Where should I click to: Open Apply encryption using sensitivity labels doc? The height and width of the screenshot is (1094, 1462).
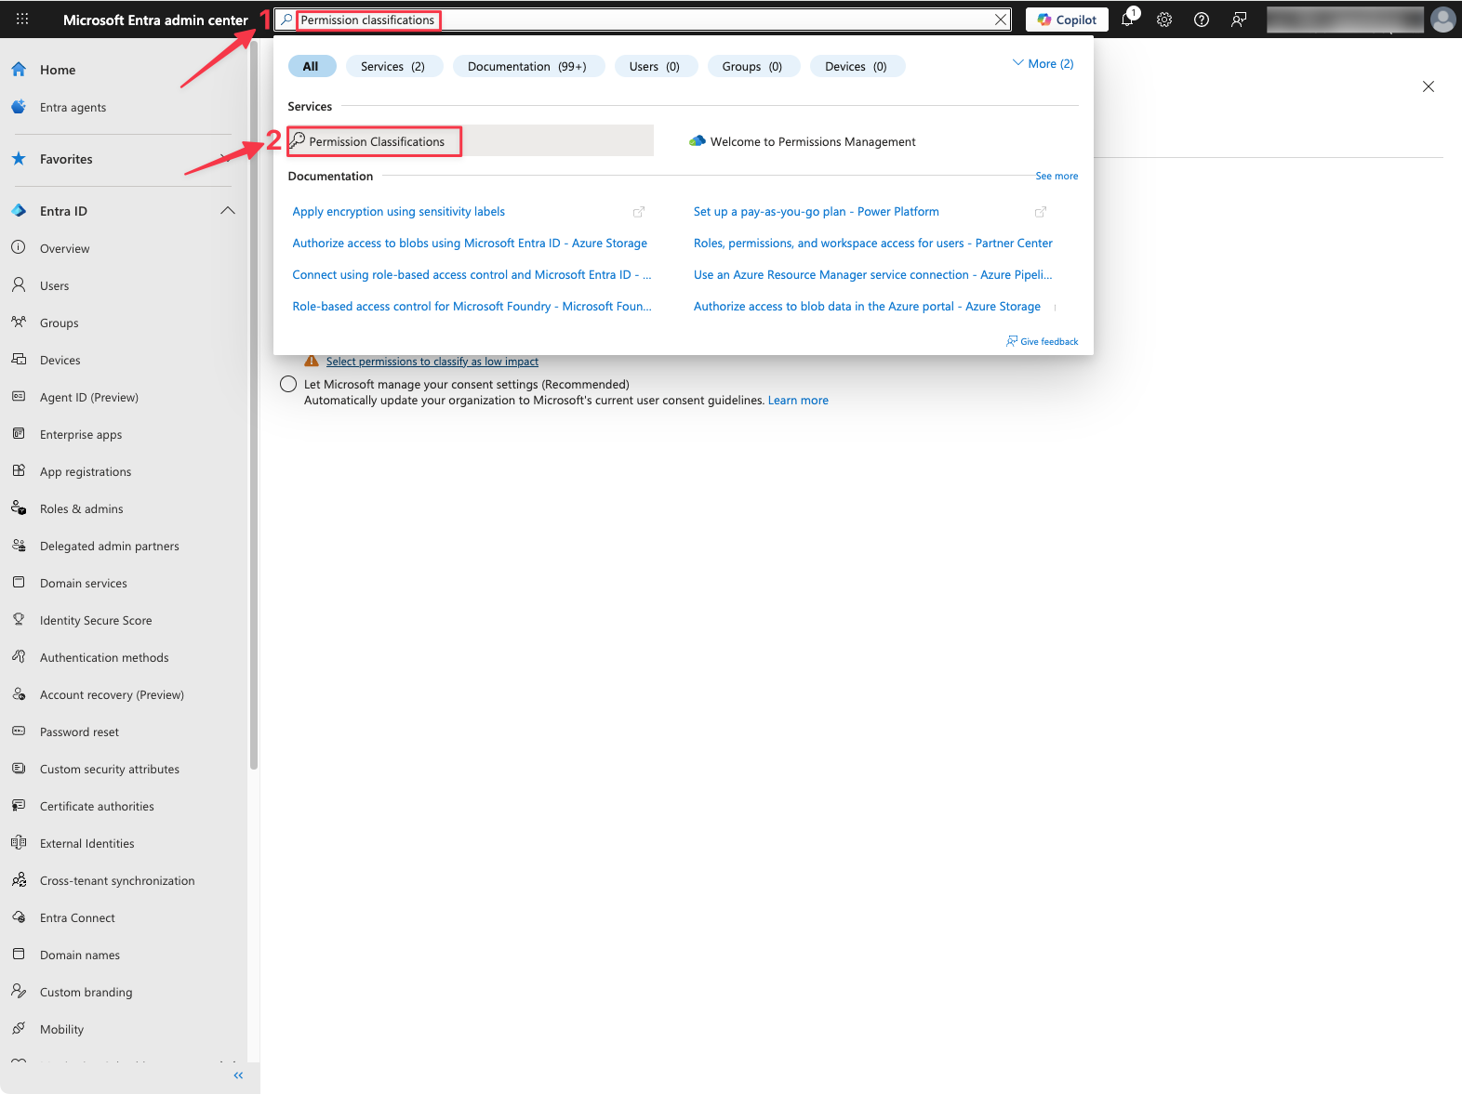click(x=399, y=212)
